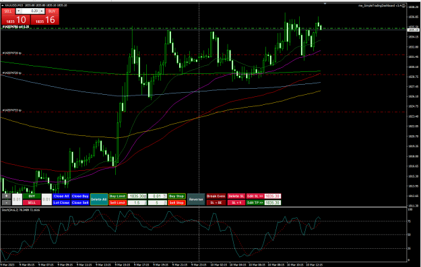Click the SL = BE button
This screenshot has height=267, width=421.
pyautogui.click(x=216, y=202)
